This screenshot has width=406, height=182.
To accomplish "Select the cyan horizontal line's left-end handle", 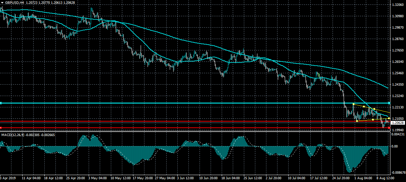I will coord(1,103).
